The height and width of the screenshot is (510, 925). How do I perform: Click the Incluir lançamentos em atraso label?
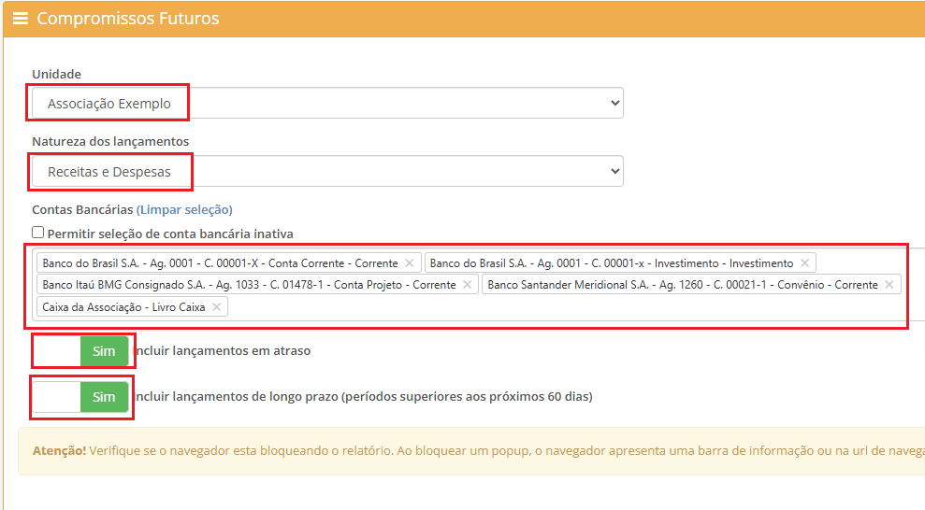(223, 351)
